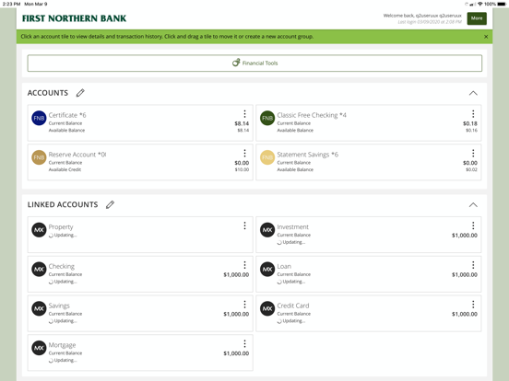
Task: Click the green FNB icon for Classic Free Checking
Action: click(267, 118)
